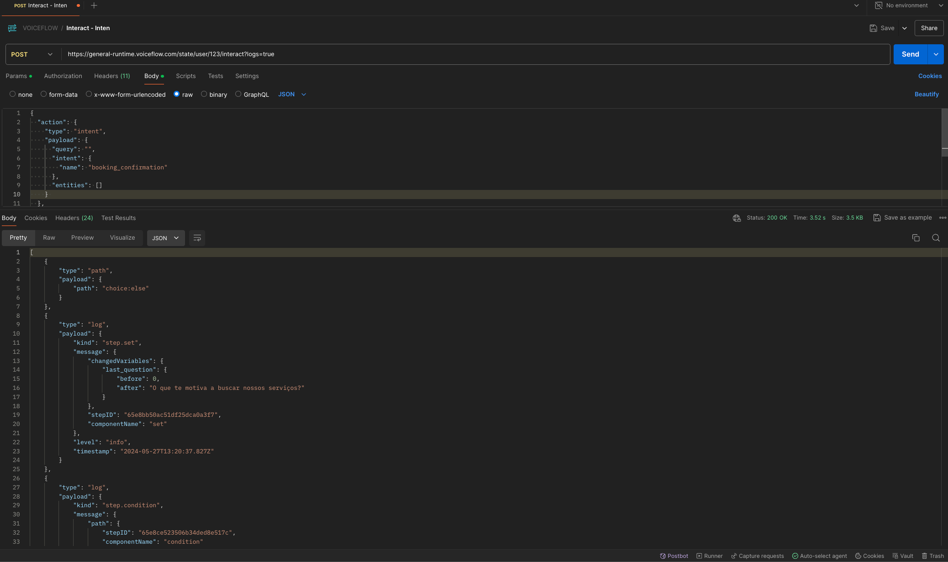The height and width of the screenshot is (562, 948).
Task: Switch to the Params tab
Action: tap(19, 76)
